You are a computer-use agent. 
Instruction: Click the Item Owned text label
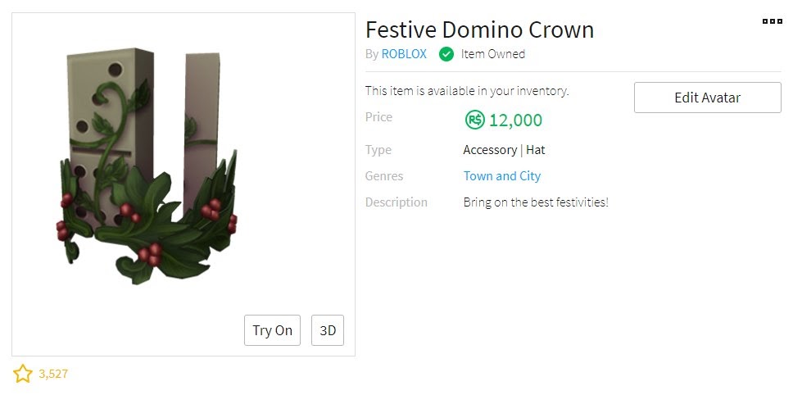[x=493, y=54]
